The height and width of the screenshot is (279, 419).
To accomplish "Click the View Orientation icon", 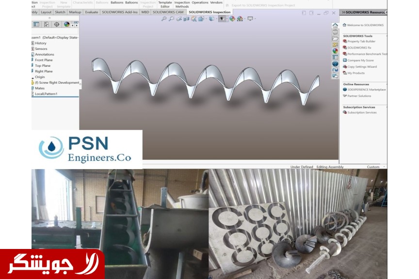I will pos(201,19).
